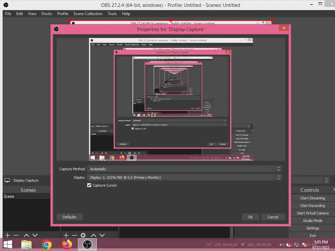Click the Scenes dock header
This screenshot has width=335, height=251.
coord(28,190)
